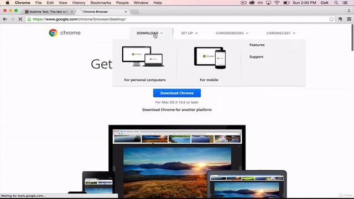Open the Edit menu
Viewport: 354px width, 199px height.
(50, 3)
